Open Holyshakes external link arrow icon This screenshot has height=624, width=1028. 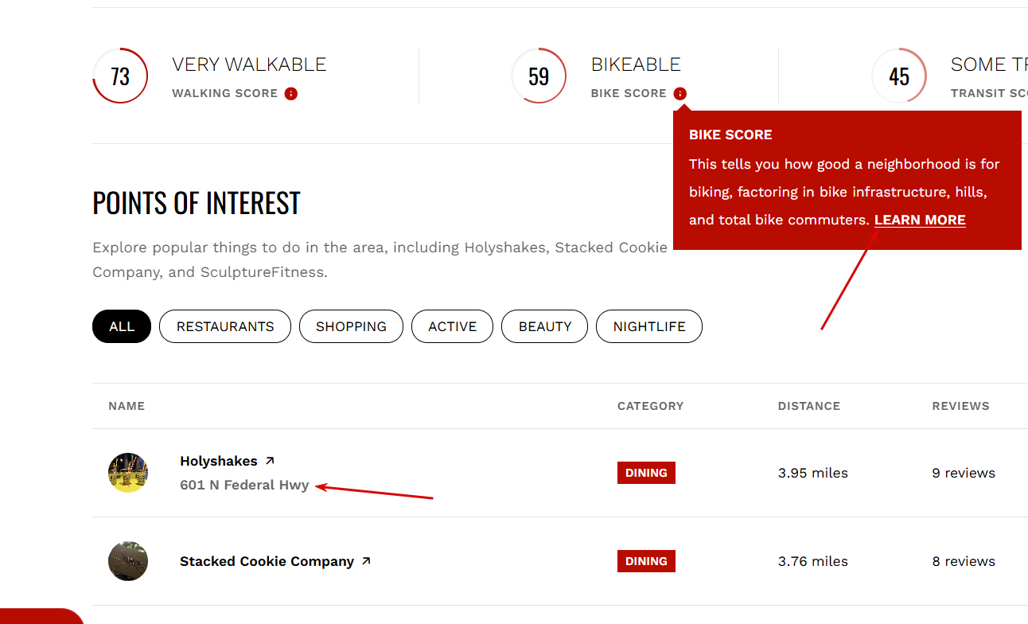point(270,461)
